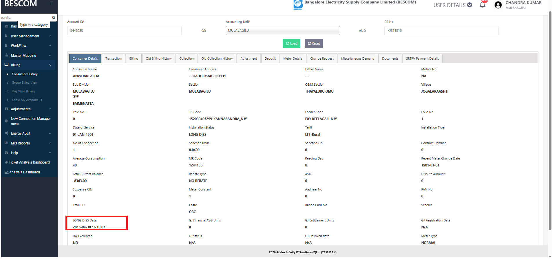Click the hamburger menu icon beside BESCOM
Screen dimensions: 552x275
[x=51, y=3]
